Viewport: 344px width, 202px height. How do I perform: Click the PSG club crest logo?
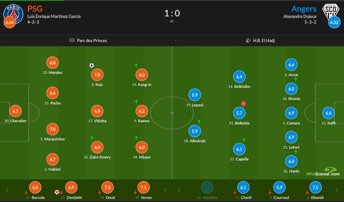tap(13, 13)
